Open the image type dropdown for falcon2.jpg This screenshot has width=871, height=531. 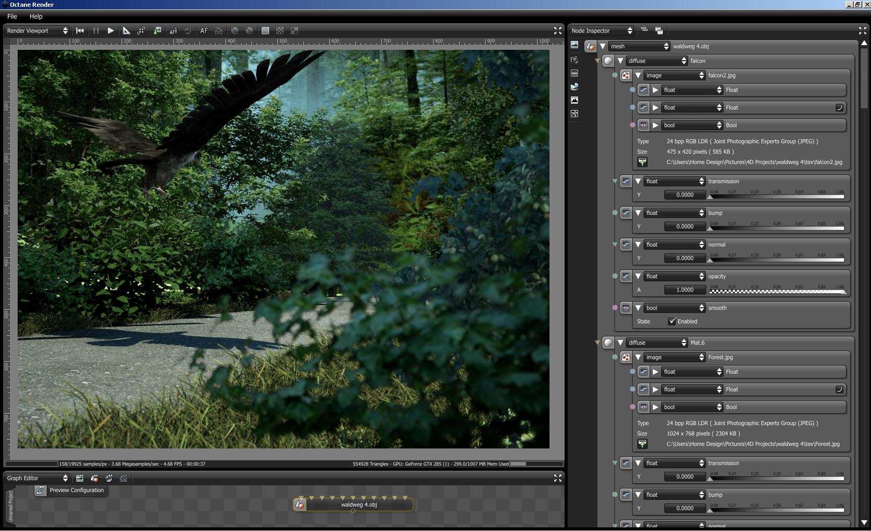[675, 75]
